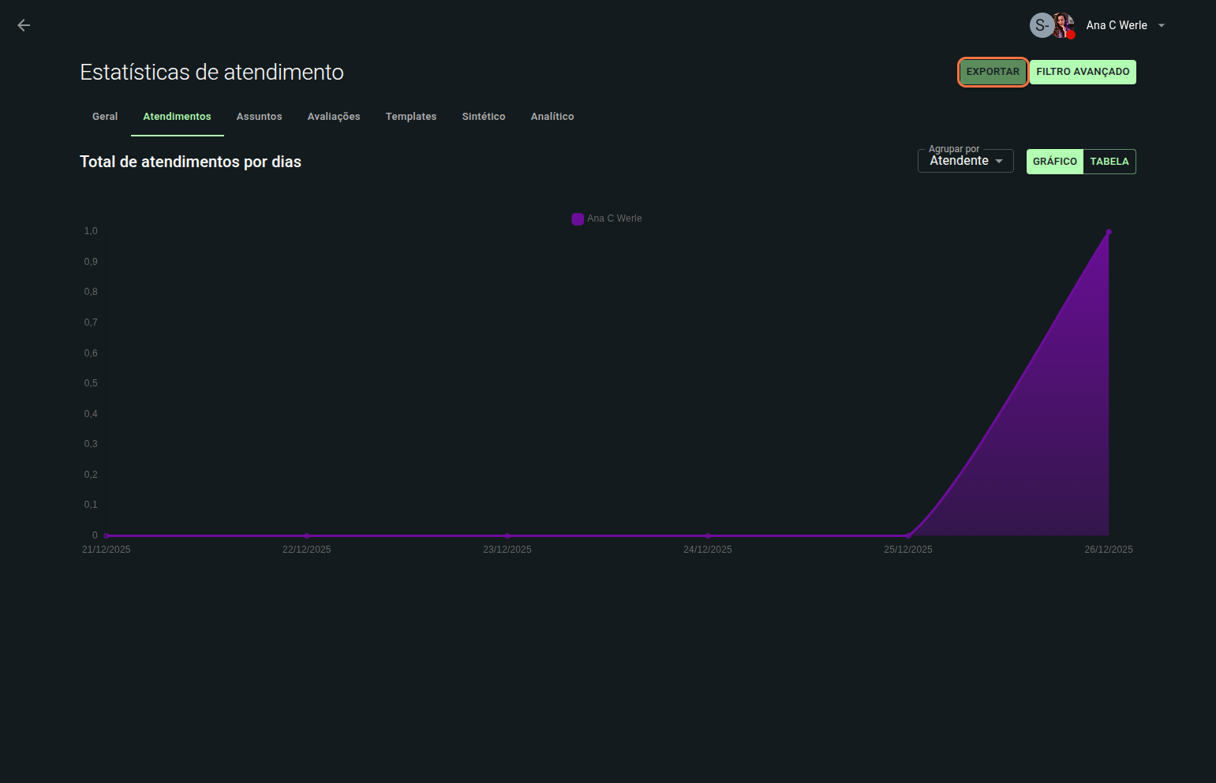The width and height of the screenshot is (1216, 783).
Task: Click the Ana C Werle username
Action: click(1116, 25)
